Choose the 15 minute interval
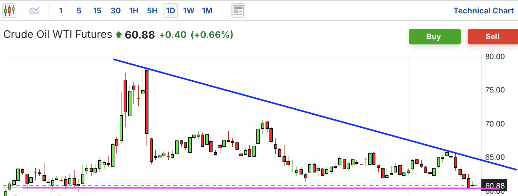This screenshot has width=518, height=196. pos(97,11)
